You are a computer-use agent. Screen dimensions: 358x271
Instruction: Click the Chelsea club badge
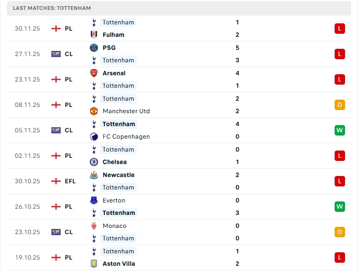[94, 162]
